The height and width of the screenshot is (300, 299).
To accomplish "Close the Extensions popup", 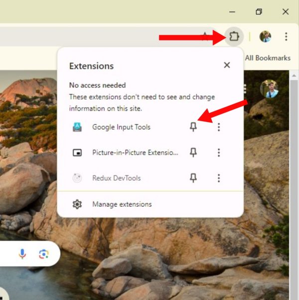I will [227, 65].
